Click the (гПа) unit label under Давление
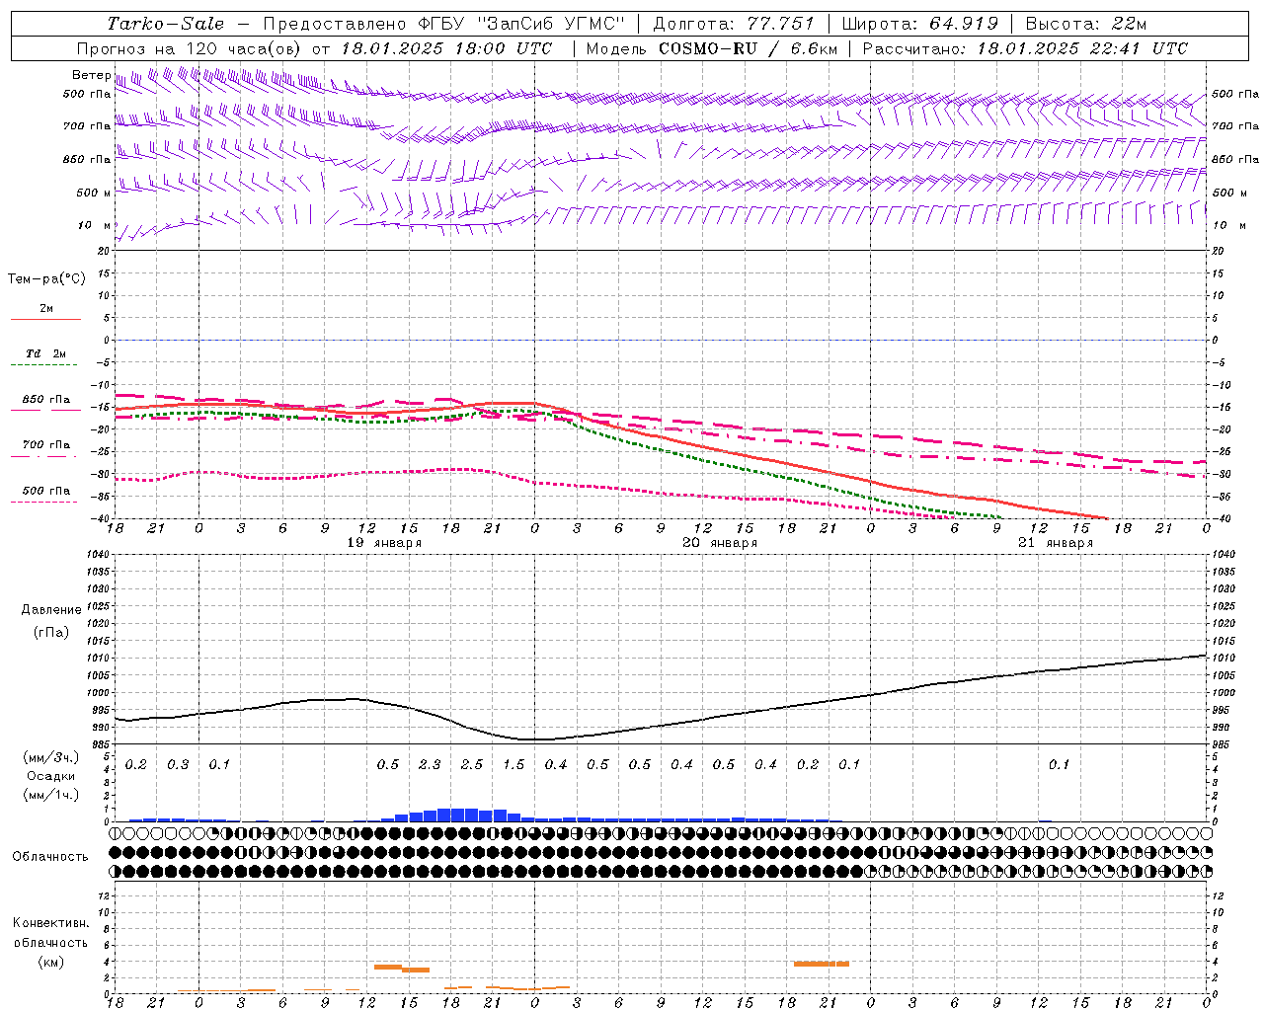Viewport: 1264px width, 1011px height. pos(51,632)
